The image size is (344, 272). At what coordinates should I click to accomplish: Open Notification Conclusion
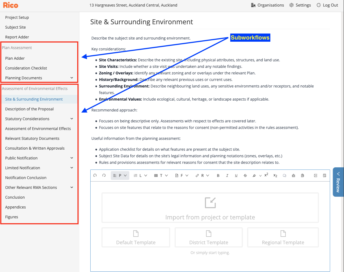coord(26,178)
